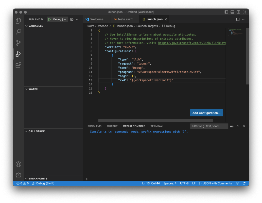Open the Extensions view
The width and height of the screenshot is (262, 203).
pos(18,65)
